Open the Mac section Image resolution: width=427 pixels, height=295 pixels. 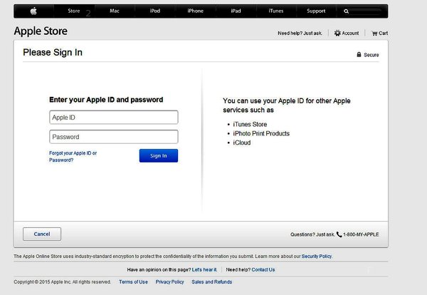(x=115, y=11)
